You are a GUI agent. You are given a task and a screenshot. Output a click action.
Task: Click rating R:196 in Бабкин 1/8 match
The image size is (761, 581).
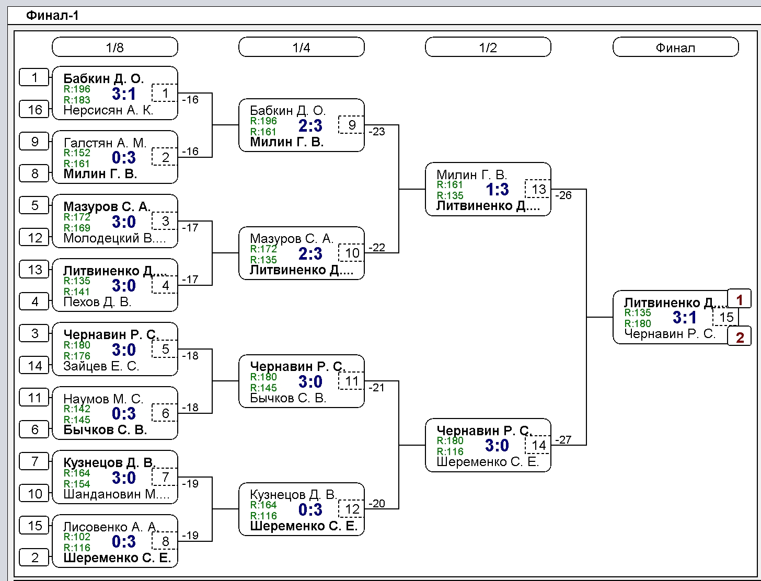click(x=77, y=89)
